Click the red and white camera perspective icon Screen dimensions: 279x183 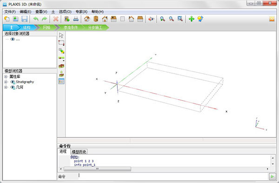(x=151, y=19)
